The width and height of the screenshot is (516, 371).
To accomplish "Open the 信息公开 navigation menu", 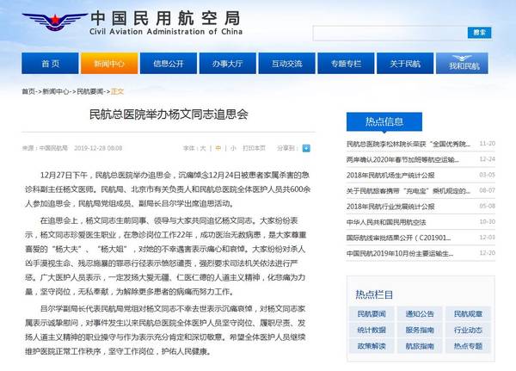I will click(168, 64).
